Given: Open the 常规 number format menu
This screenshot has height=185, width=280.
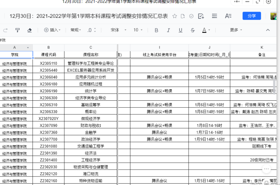Looking at the screenshot, I should (x=76, y=30).
